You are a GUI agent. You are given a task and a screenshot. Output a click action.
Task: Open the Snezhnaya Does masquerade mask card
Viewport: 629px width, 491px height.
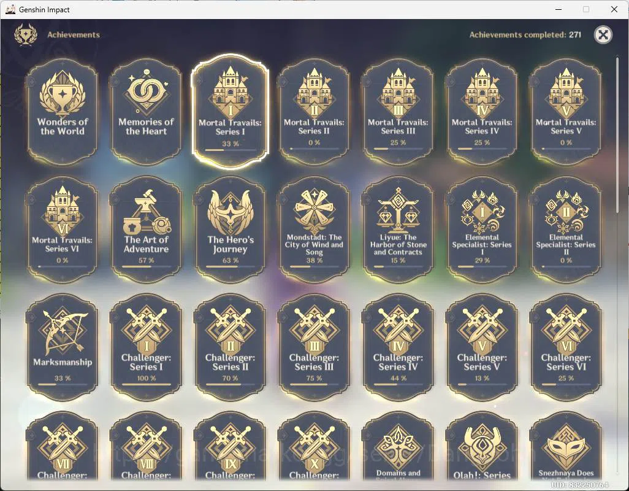tap(566, 446)
